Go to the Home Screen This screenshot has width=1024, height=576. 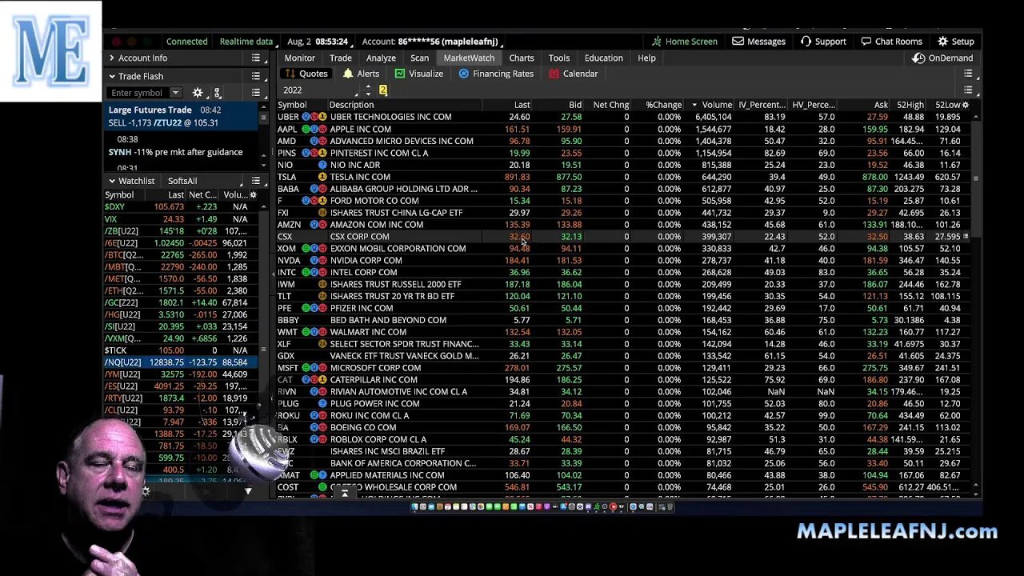click(684, 42)
